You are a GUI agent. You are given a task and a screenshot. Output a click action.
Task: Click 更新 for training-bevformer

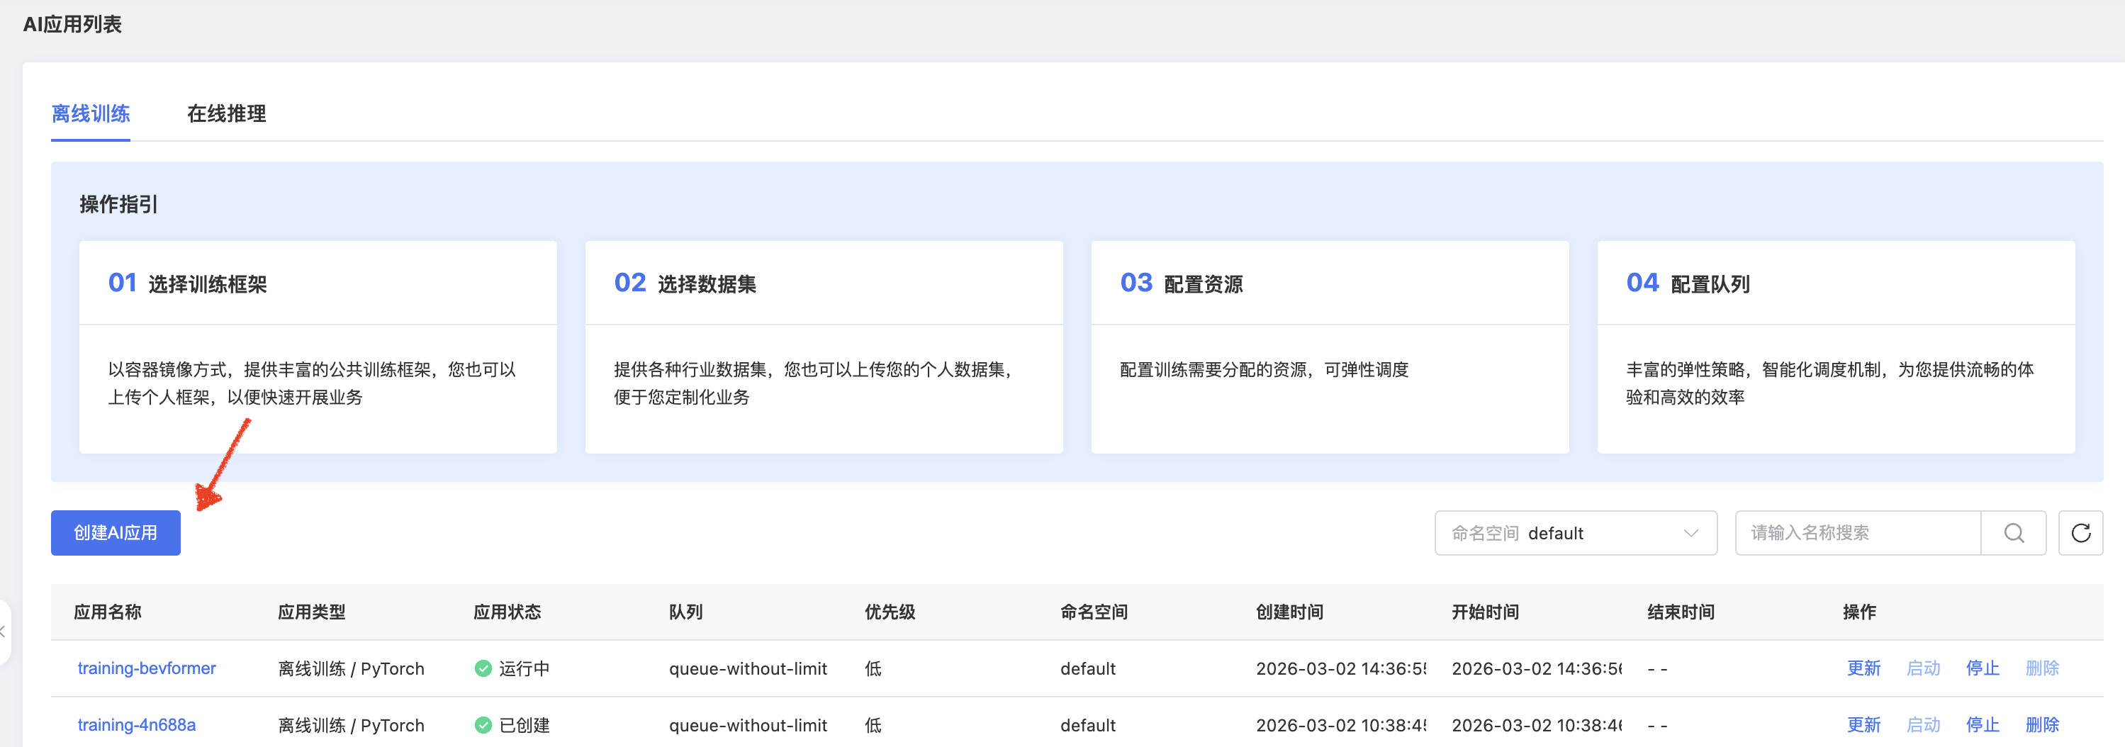1863,668
